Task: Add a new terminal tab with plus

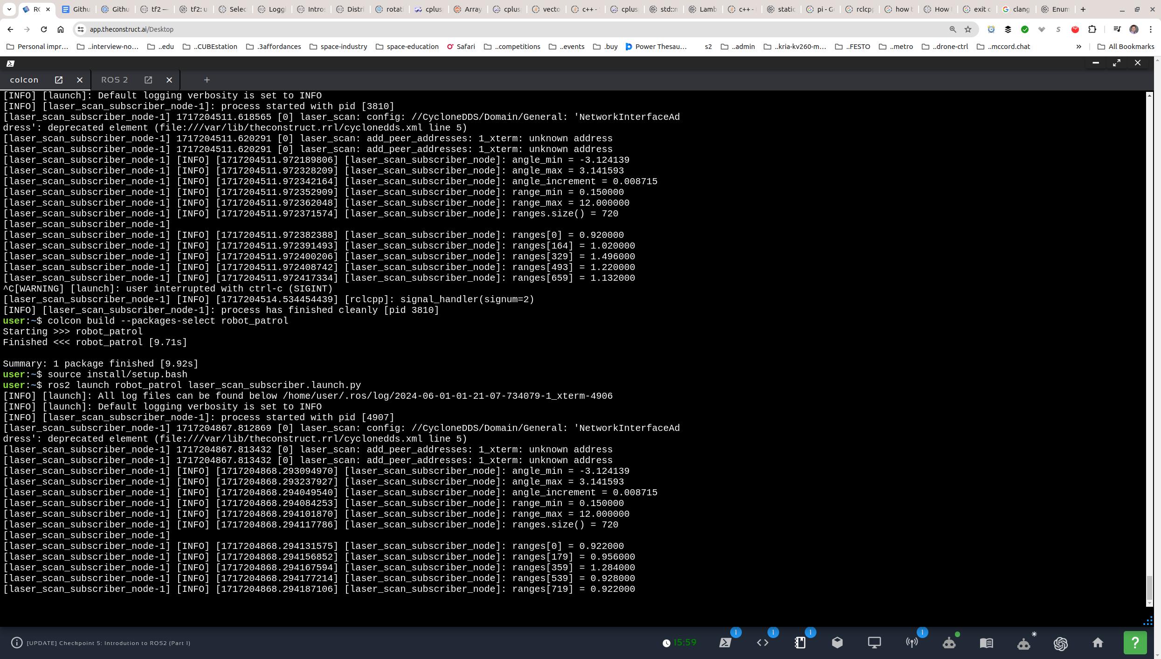Action: [207, 80]
